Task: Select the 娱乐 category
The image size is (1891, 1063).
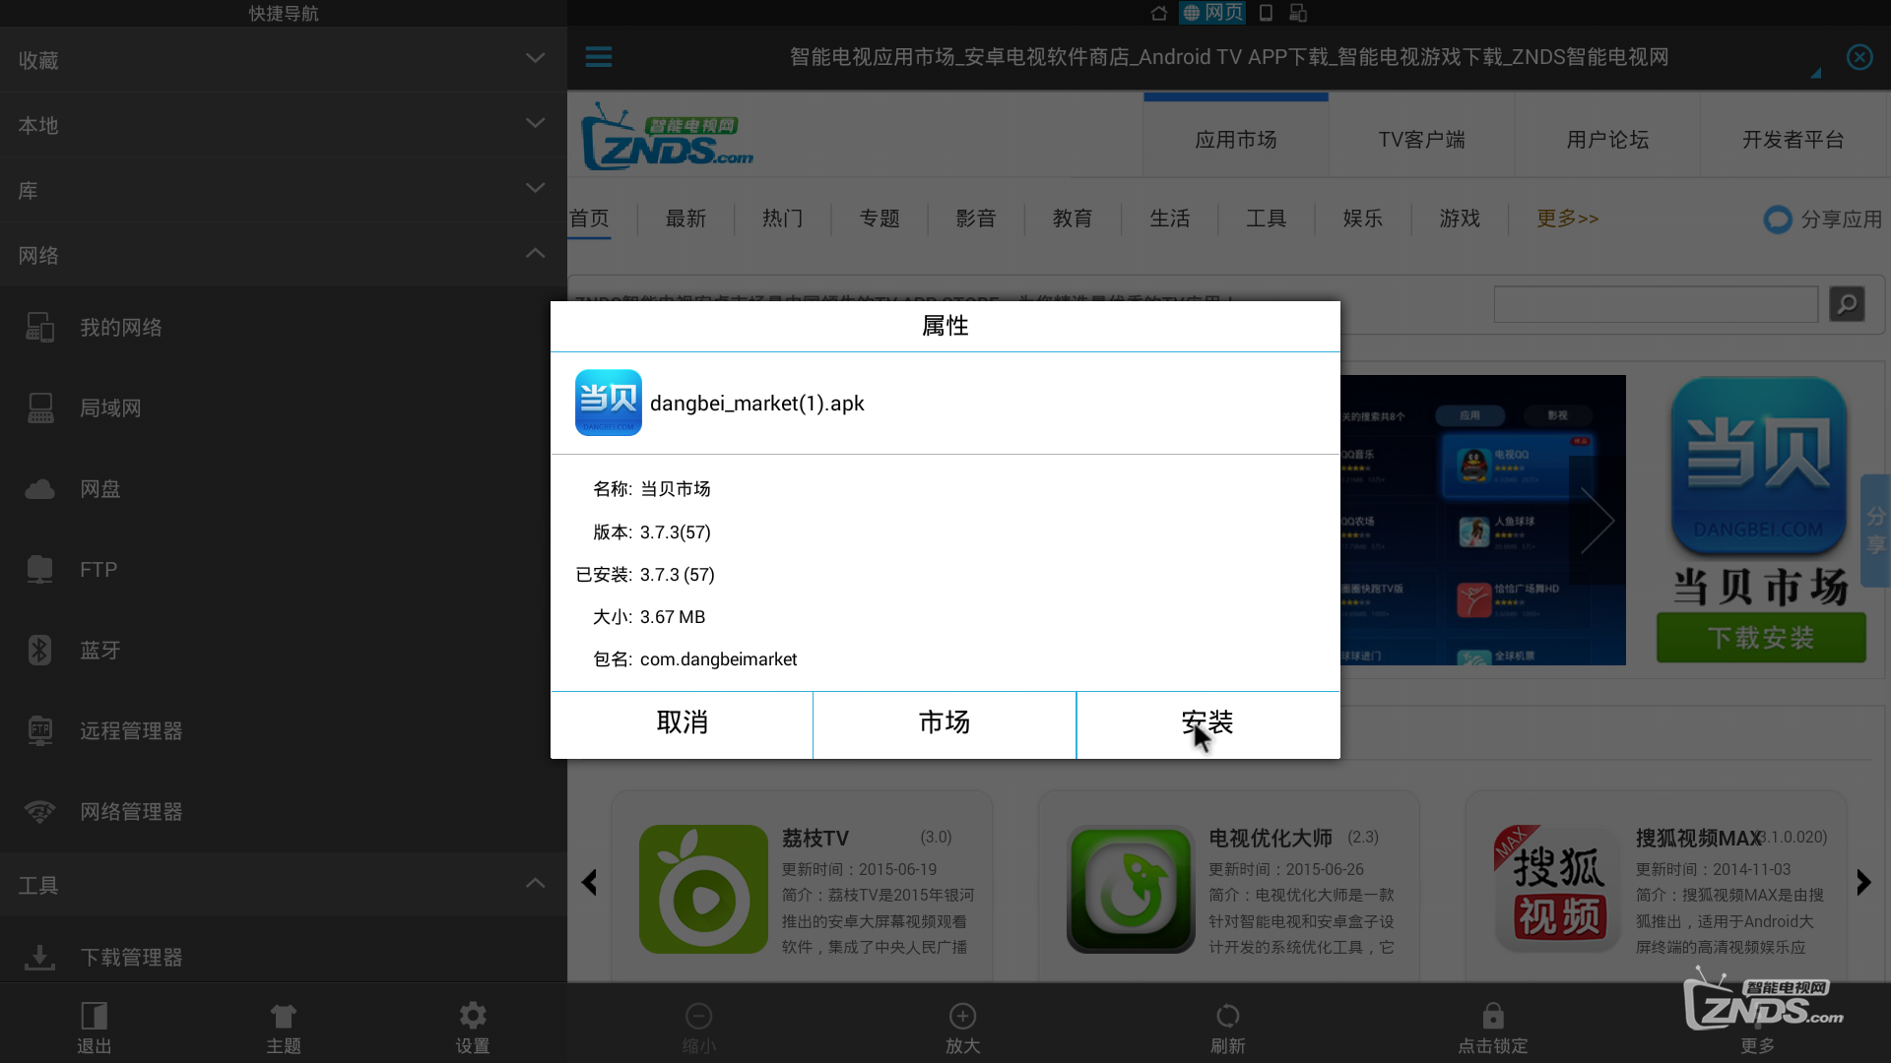Action: coord(1363,218)
